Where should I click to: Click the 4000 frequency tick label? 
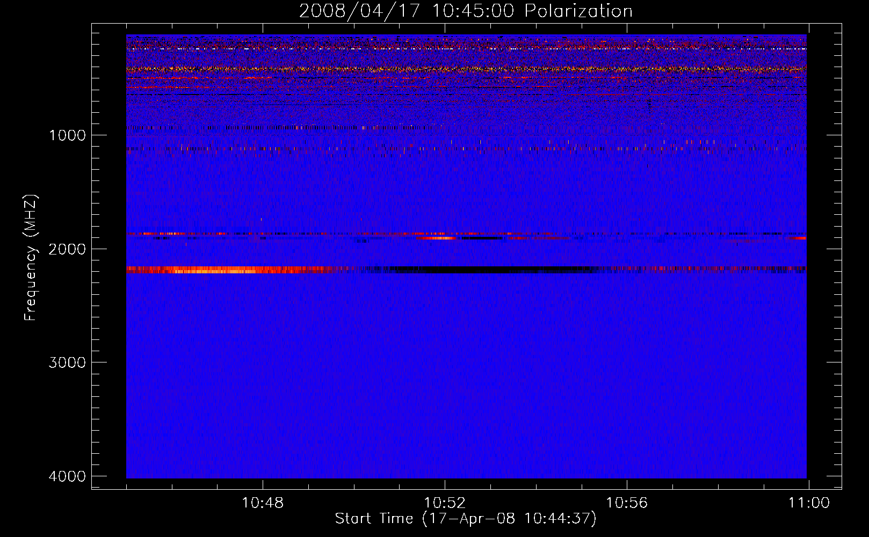[67, 476]
